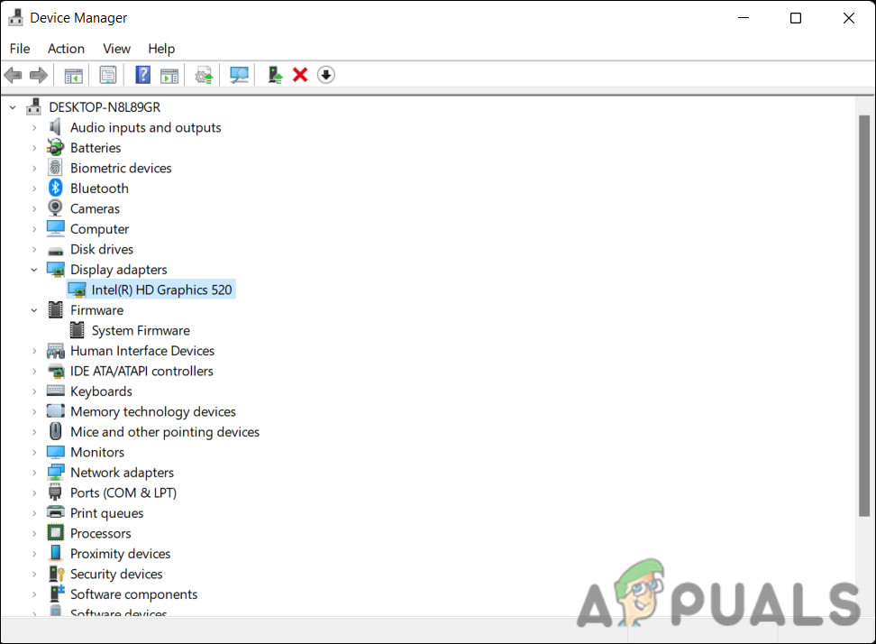Click the blue Help question mark icon
876x644 pixels.
pos(143,75)
